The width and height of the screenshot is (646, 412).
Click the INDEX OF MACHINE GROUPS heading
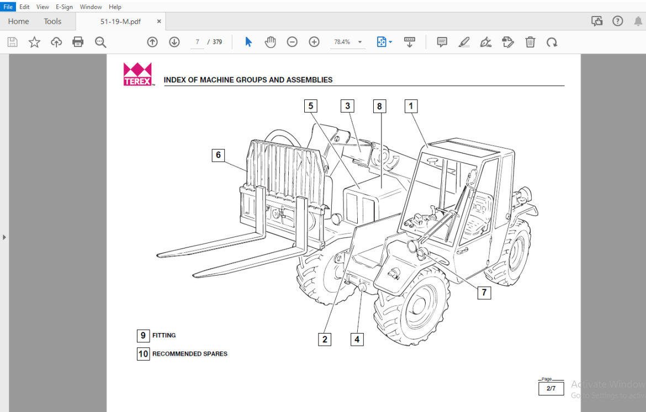pyautogui.click(x=248, y=80)
